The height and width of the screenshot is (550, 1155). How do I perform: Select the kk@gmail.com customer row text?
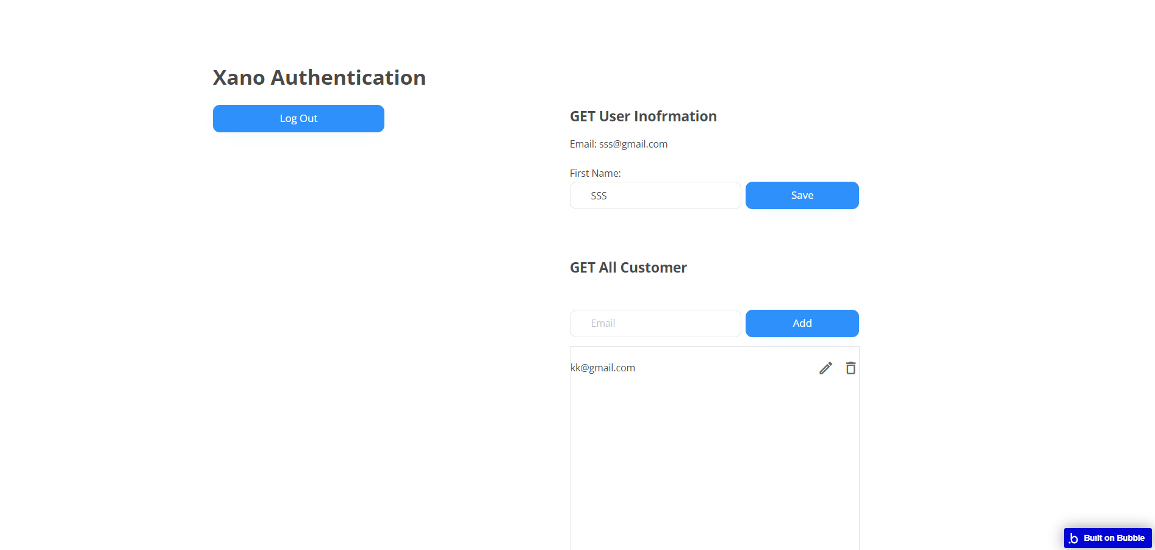pyautogui.click(x=603, y=368)
